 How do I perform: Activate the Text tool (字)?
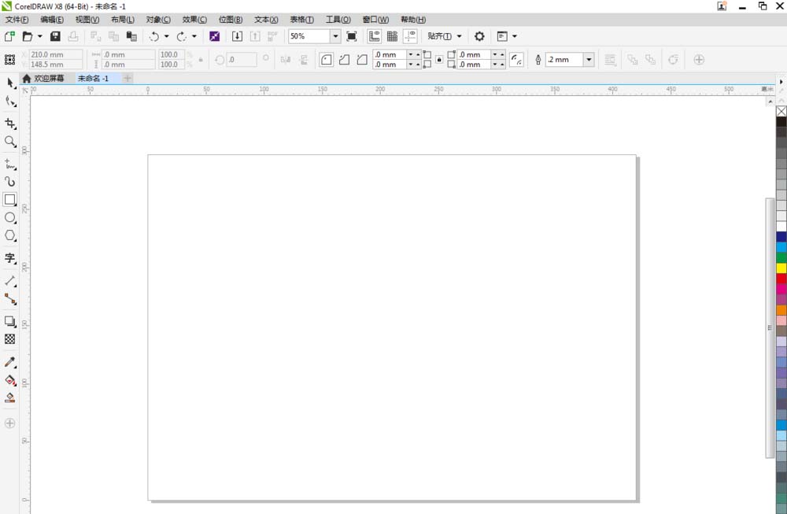click(10, 258)
